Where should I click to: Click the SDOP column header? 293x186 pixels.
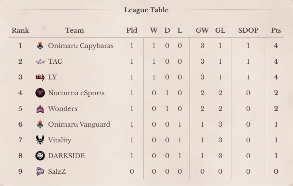point(248,30)
